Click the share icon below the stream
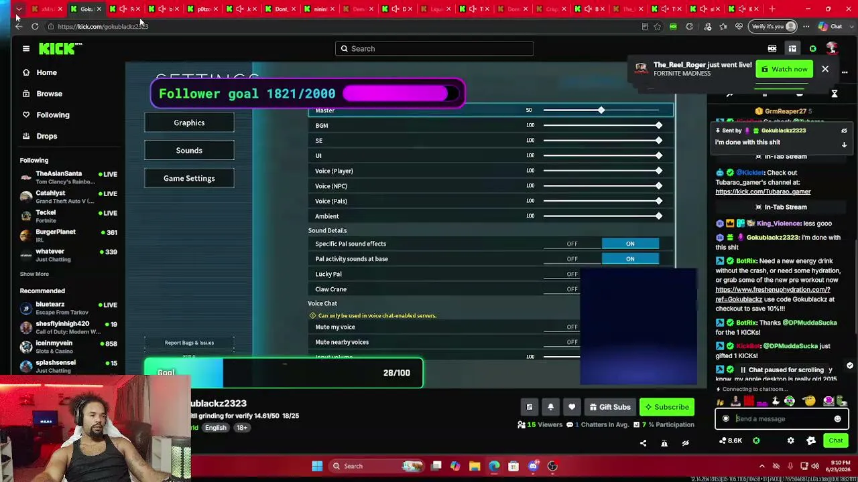This screenshot has width=858, height=482. (x=643, y=443)
